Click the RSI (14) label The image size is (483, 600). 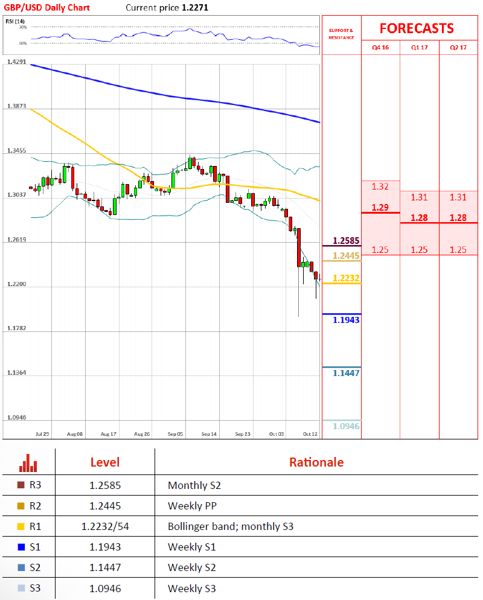tap(15, 22)
